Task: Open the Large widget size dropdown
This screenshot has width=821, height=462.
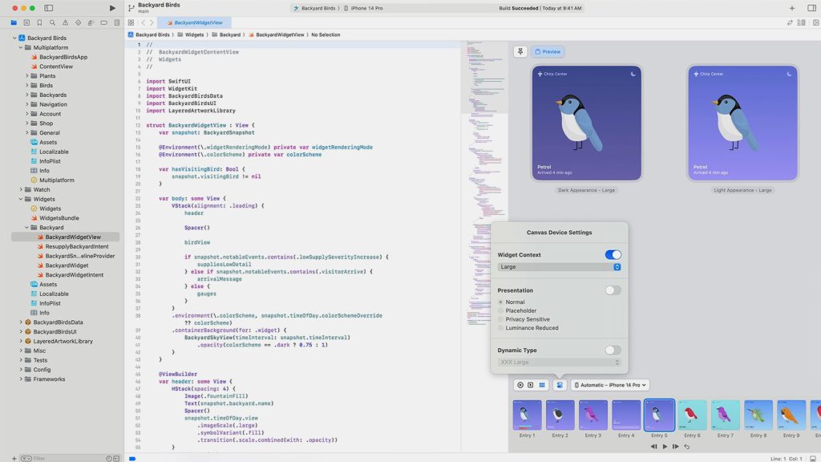Action: pos(559,266)
